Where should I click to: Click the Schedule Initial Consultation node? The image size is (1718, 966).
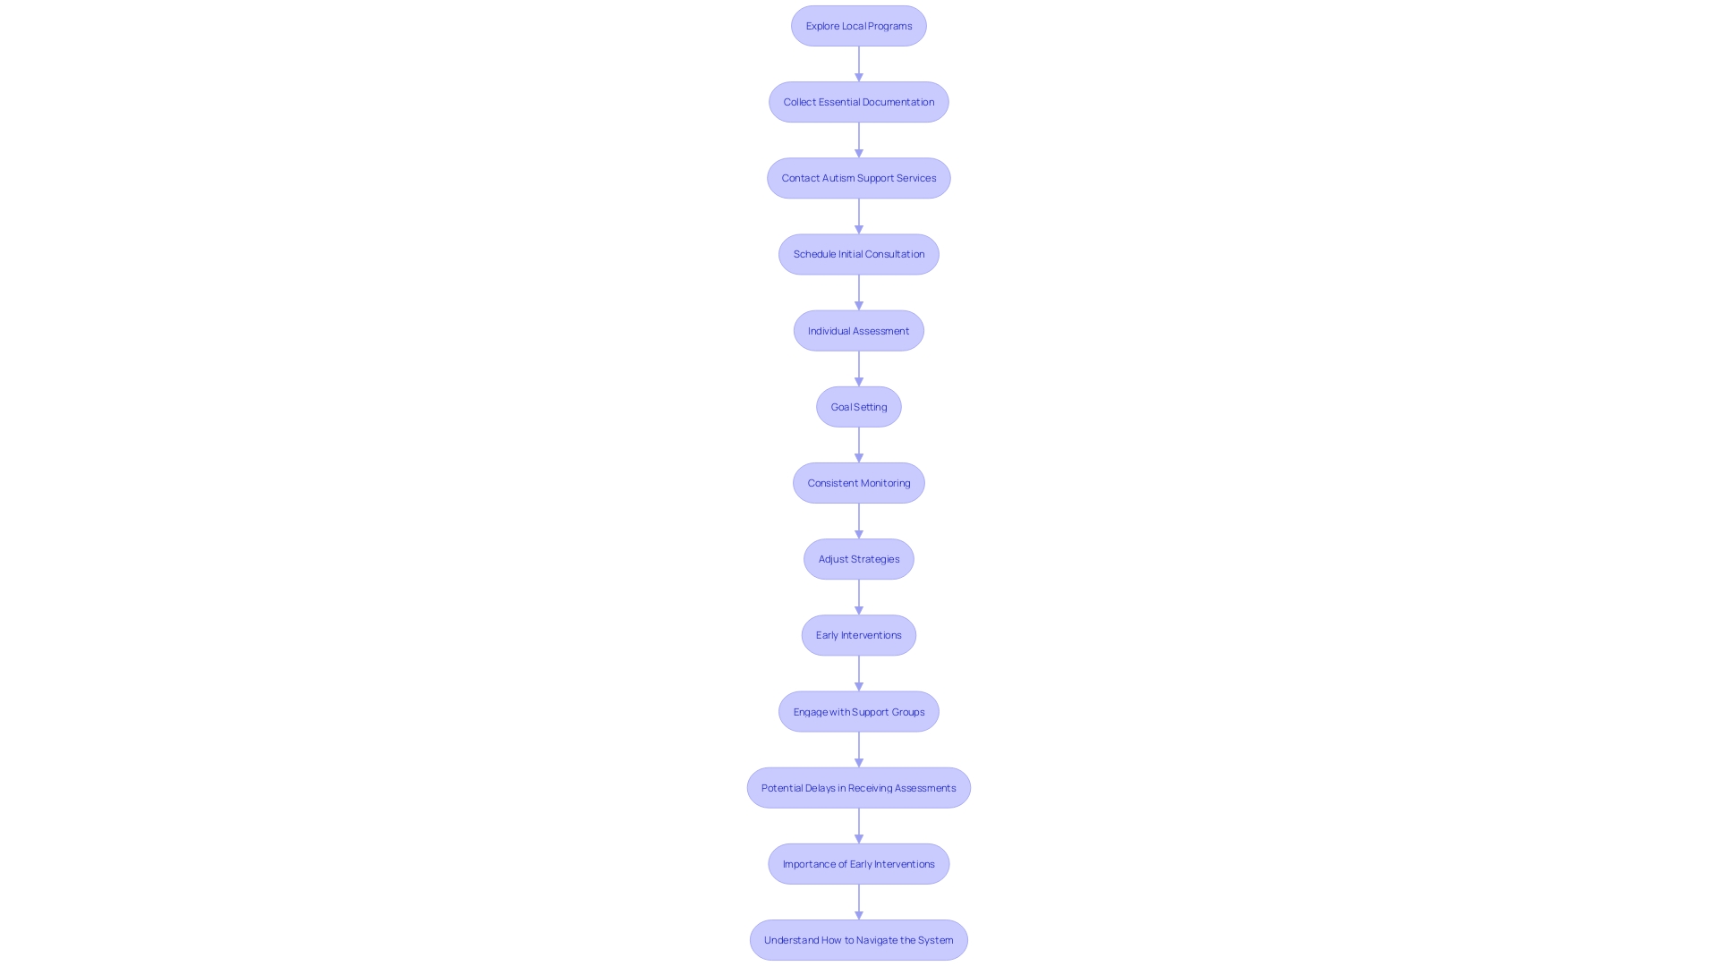(859, 254)
